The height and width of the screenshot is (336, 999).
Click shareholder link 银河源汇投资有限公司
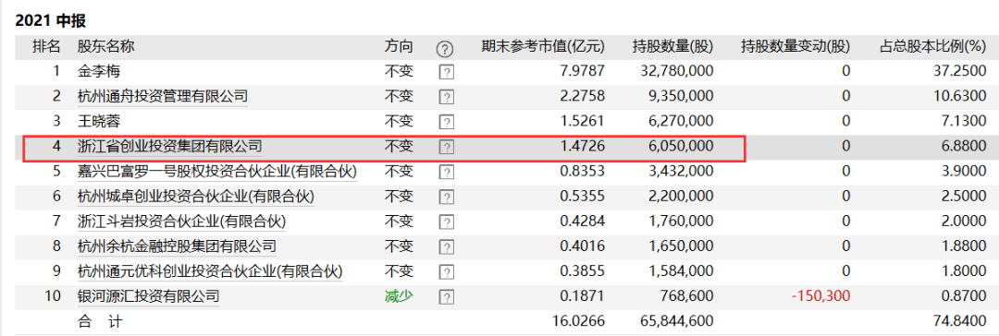tap(148, 296)
